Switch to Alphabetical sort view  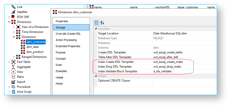click(x=102, y=22)
